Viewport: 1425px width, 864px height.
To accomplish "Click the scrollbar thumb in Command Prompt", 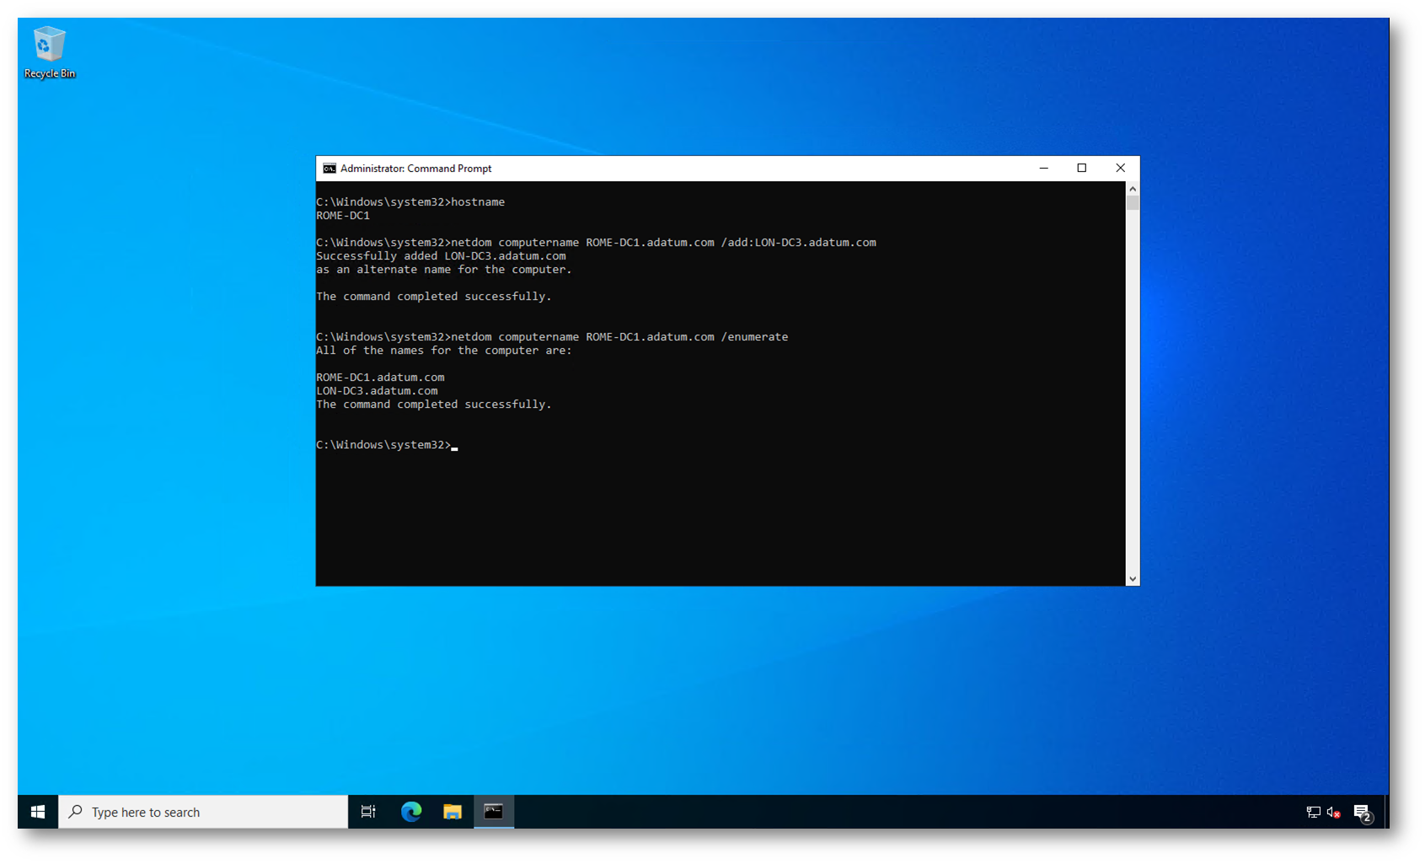I will point(1133,203).
